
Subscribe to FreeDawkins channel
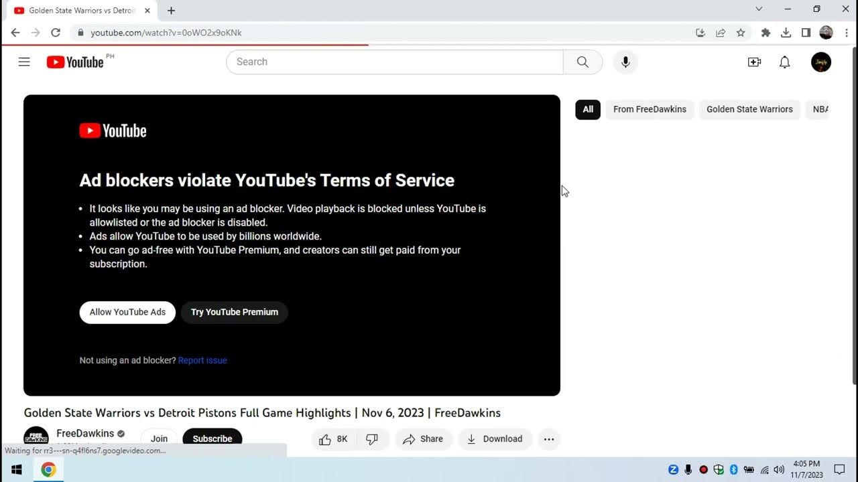tap(212, 438)
